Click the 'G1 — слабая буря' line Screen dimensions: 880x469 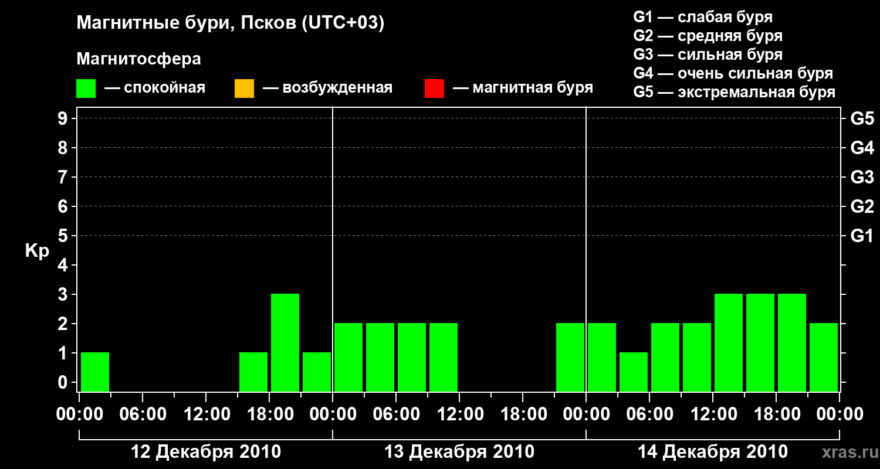(703, 16)
